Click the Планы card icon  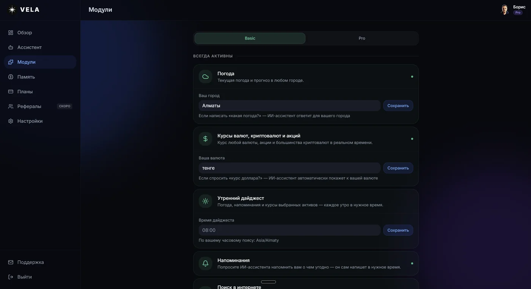(x=11, y=92)
